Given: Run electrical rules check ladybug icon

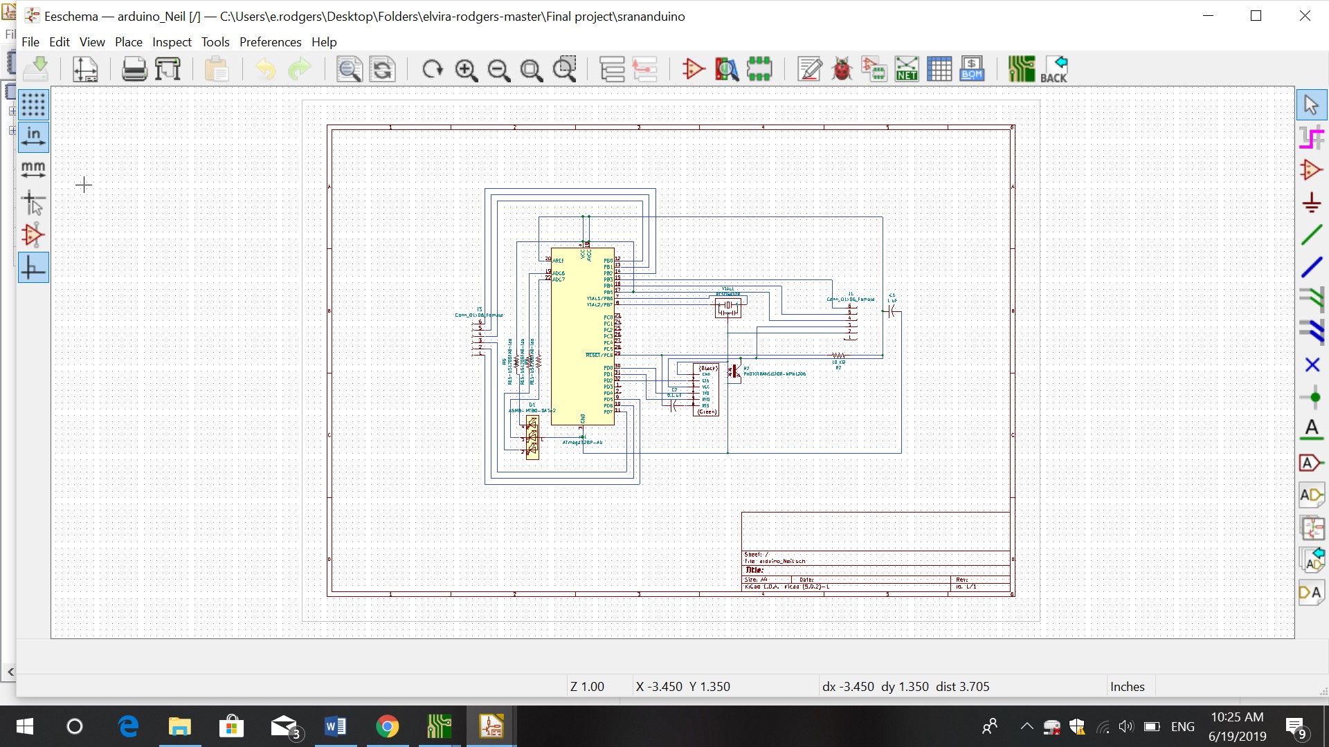Looking at the screenshot, I should [x=842, y=69].
